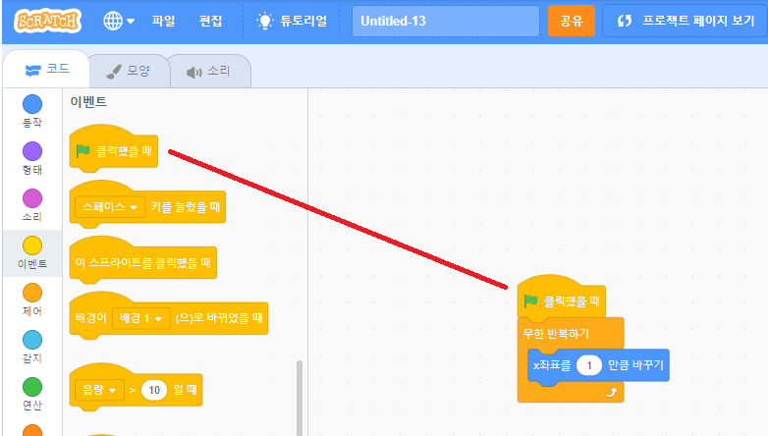Screen dimensions: 768x436
Task: Click the block palette scrollbar
Action: click(x=300, y=398)
